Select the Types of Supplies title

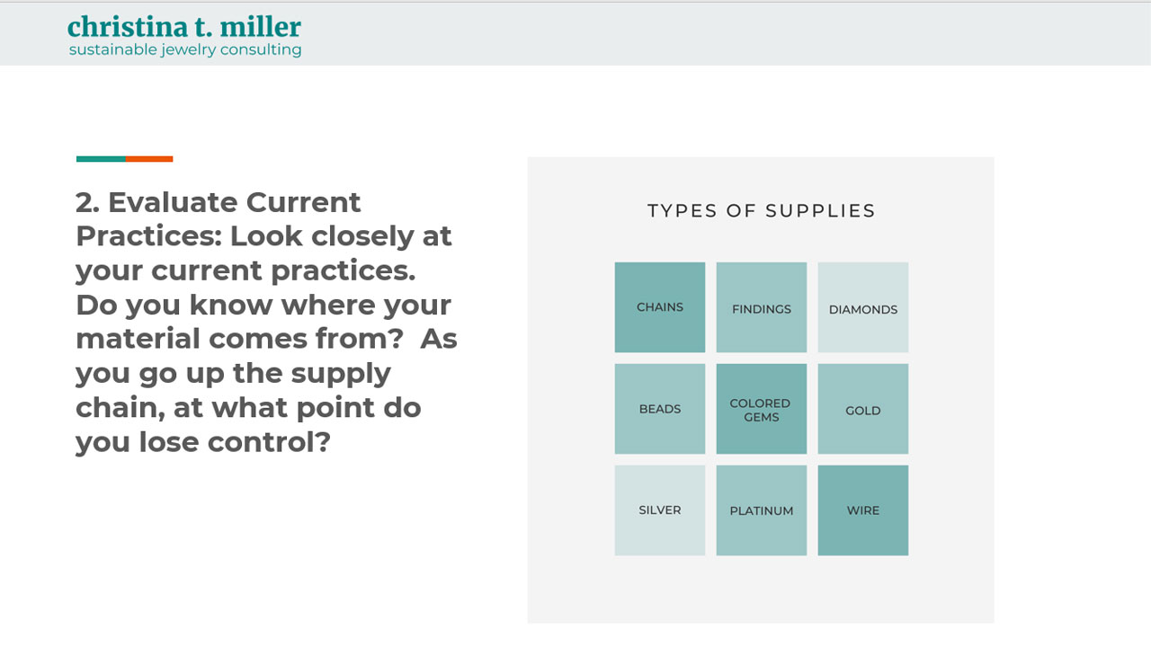point(761,211)
